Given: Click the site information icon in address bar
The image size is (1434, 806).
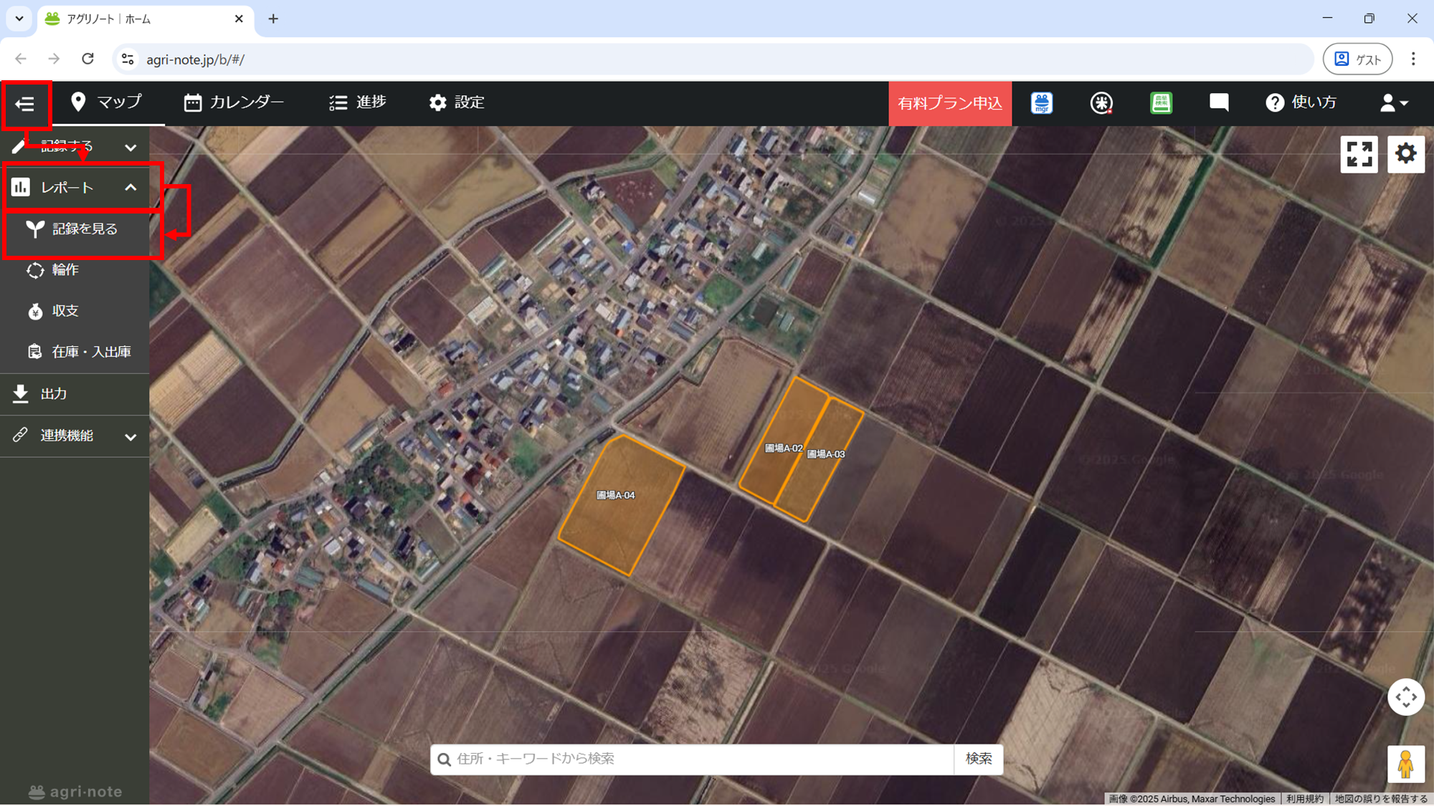Looking at the screenshot, I should [128, 59].
